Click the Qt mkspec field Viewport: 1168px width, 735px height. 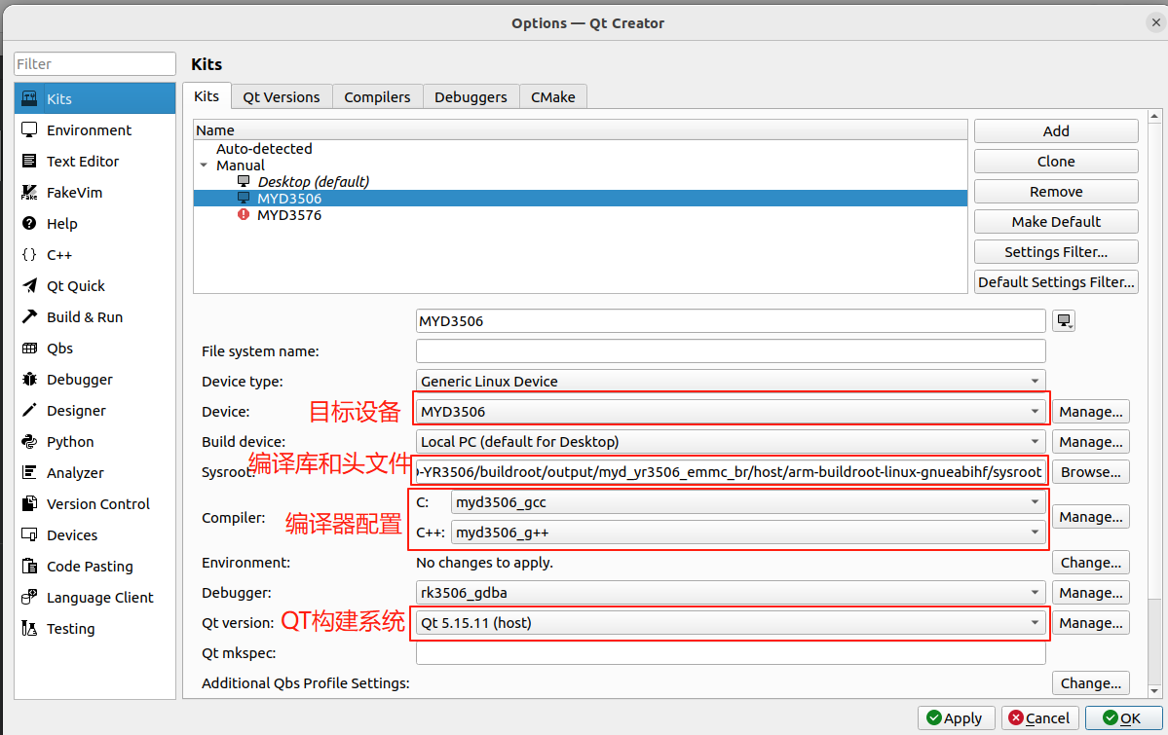point(731,653)
